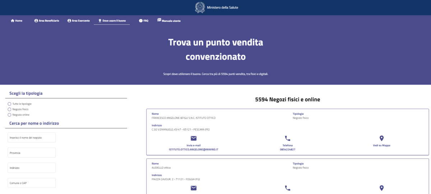
Task: Focus the Provincia search field
Action: tap(32, 153)
